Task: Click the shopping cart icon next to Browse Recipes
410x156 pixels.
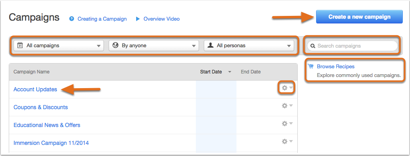Action: tap(310, 66)
